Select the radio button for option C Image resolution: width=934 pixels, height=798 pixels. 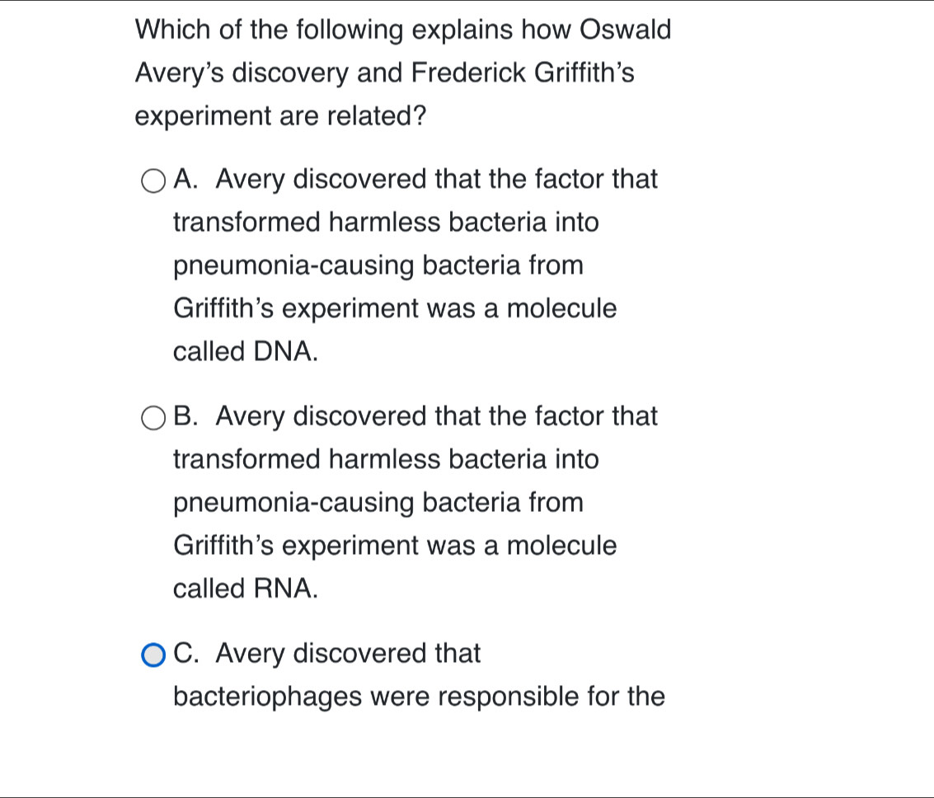click(x=153, y=655)
